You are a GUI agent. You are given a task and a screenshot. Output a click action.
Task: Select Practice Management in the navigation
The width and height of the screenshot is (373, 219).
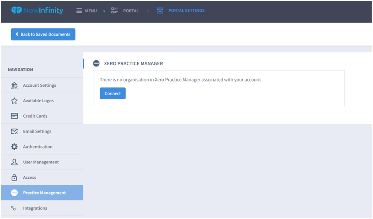pos(44,193)
